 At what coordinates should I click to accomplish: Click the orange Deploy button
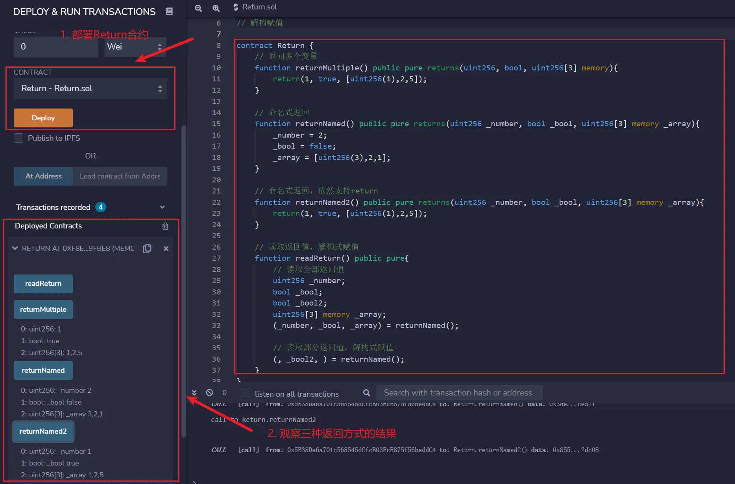click(43, 118)
